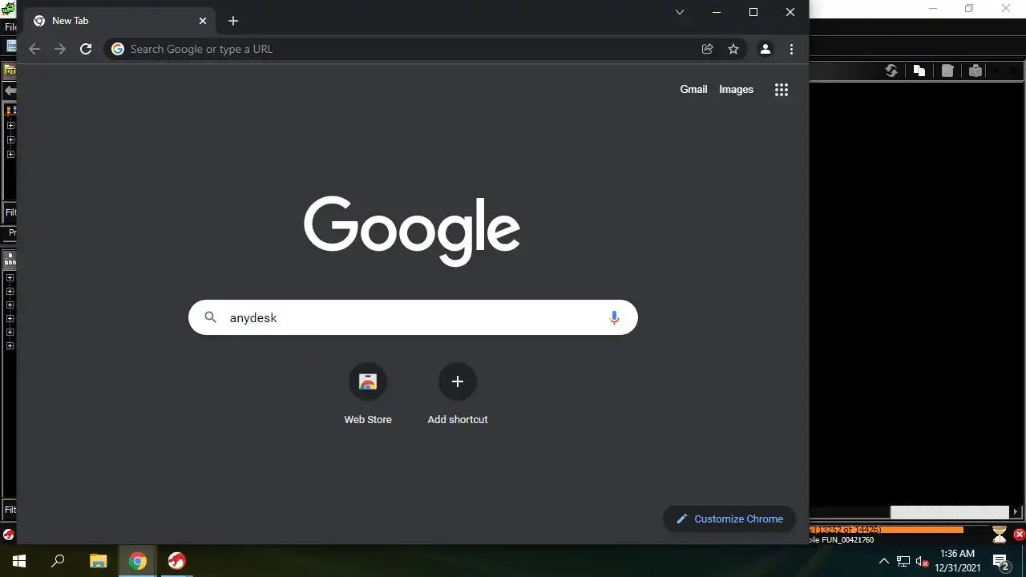
Task: Click the copy documents icon in background window
Action: tap(919, 71)
